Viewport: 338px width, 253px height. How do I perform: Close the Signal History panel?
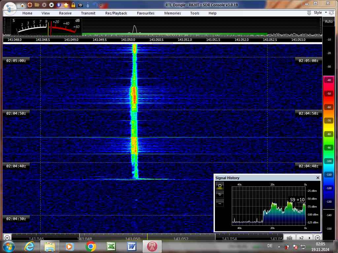tap(318, 178)
